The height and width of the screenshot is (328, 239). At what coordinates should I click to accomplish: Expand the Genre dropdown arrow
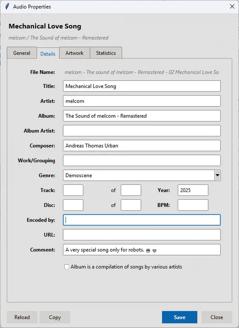coord(217,175)
